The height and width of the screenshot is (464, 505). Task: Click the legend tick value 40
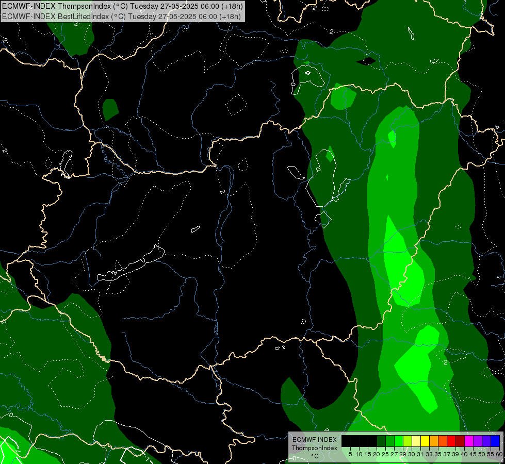point(464,454)
